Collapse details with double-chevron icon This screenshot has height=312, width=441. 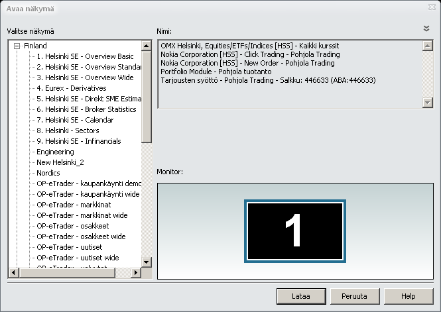coord(426,28)
